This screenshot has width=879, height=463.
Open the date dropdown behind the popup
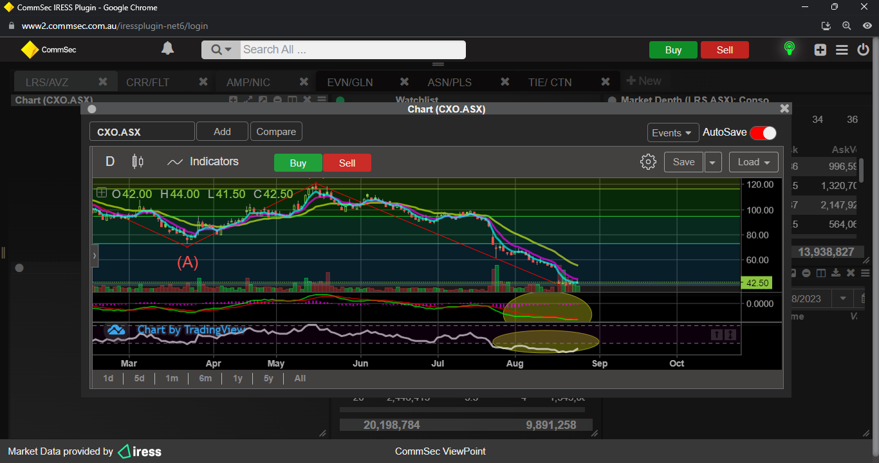tap(843, 298)
